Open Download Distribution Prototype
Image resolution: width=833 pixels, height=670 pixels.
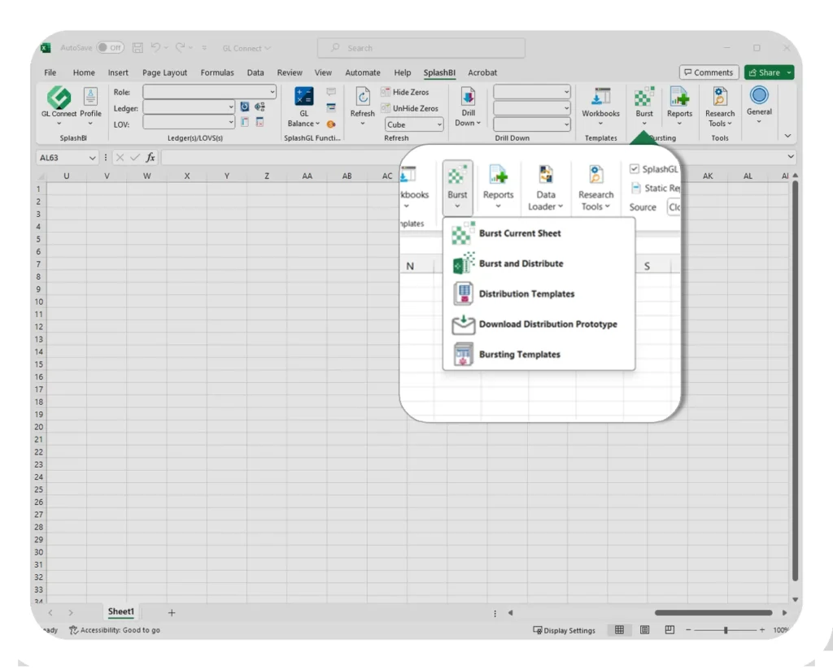(547, 324)
